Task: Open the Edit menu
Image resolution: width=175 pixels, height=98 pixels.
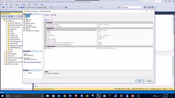Action: point(6,4)
